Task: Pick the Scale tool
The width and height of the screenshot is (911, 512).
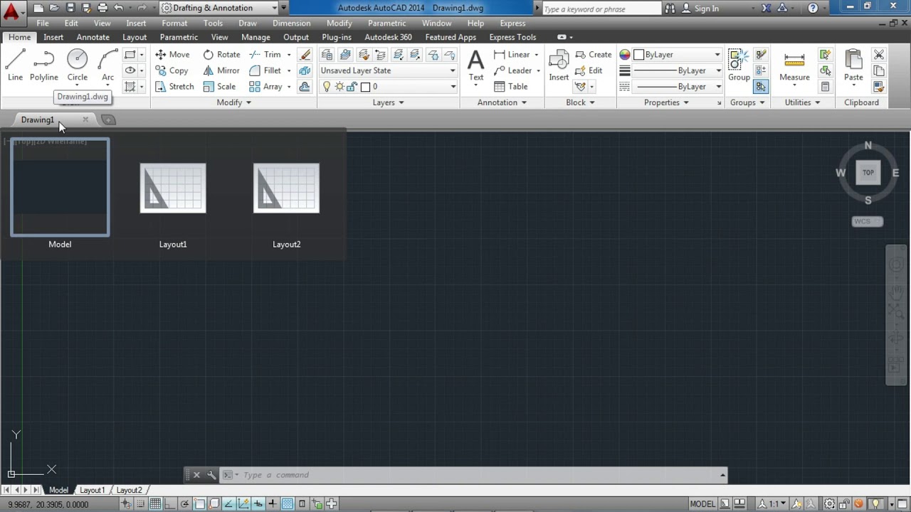Action: pos(219,87)
